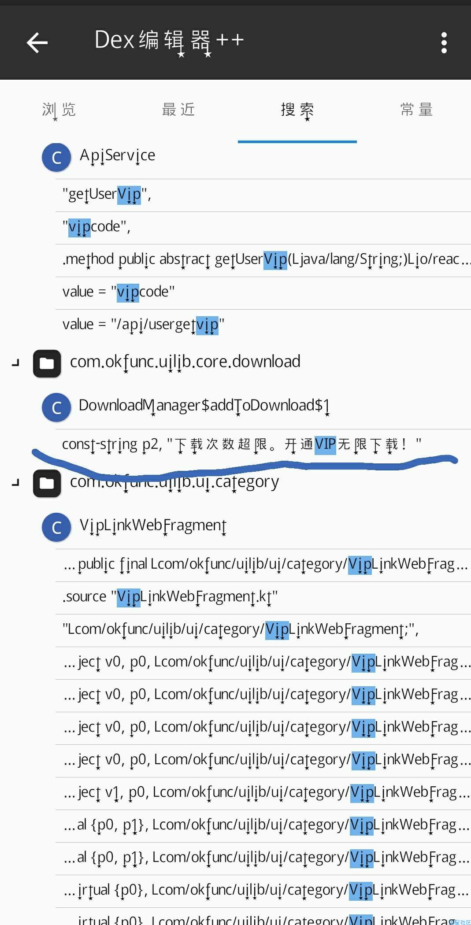Image resolution: width=471 pixels, height=925 pixels.
Task: Open the three-dot overflow menu
Action: [444, 43]
